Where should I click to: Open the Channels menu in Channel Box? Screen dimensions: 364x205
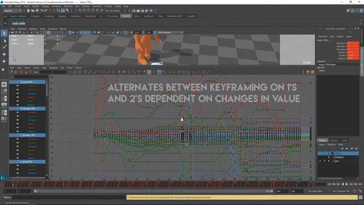pos(322,36)
